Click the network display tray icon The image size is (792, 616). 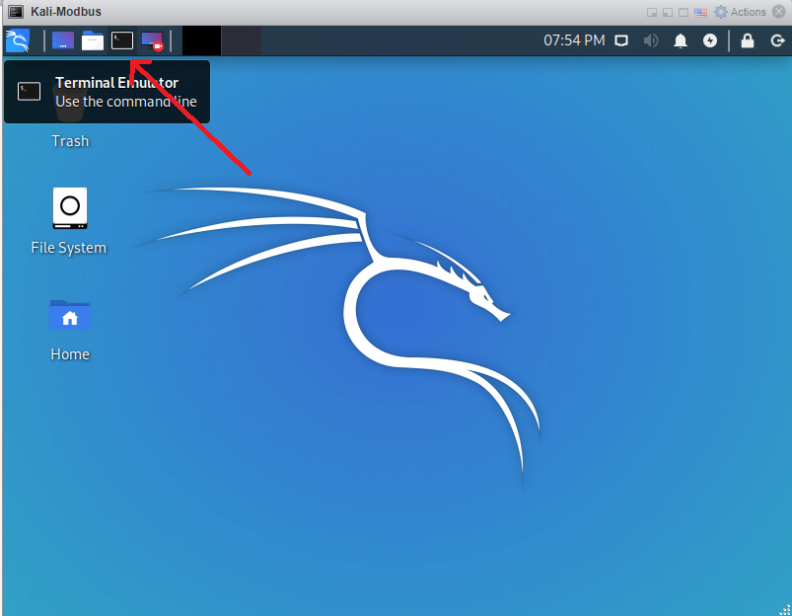pyautogui.click(x=621, y=40)
